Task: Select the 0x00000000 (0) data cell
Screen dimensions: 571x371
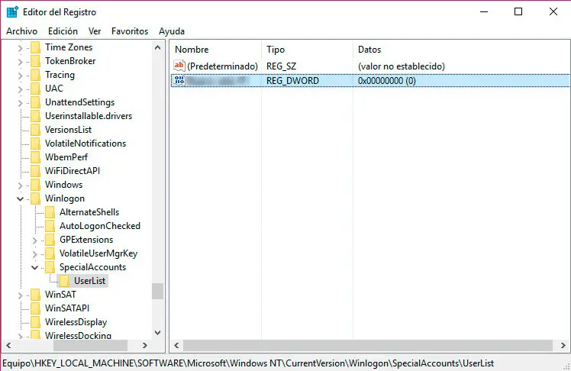Action: (387, 80)
